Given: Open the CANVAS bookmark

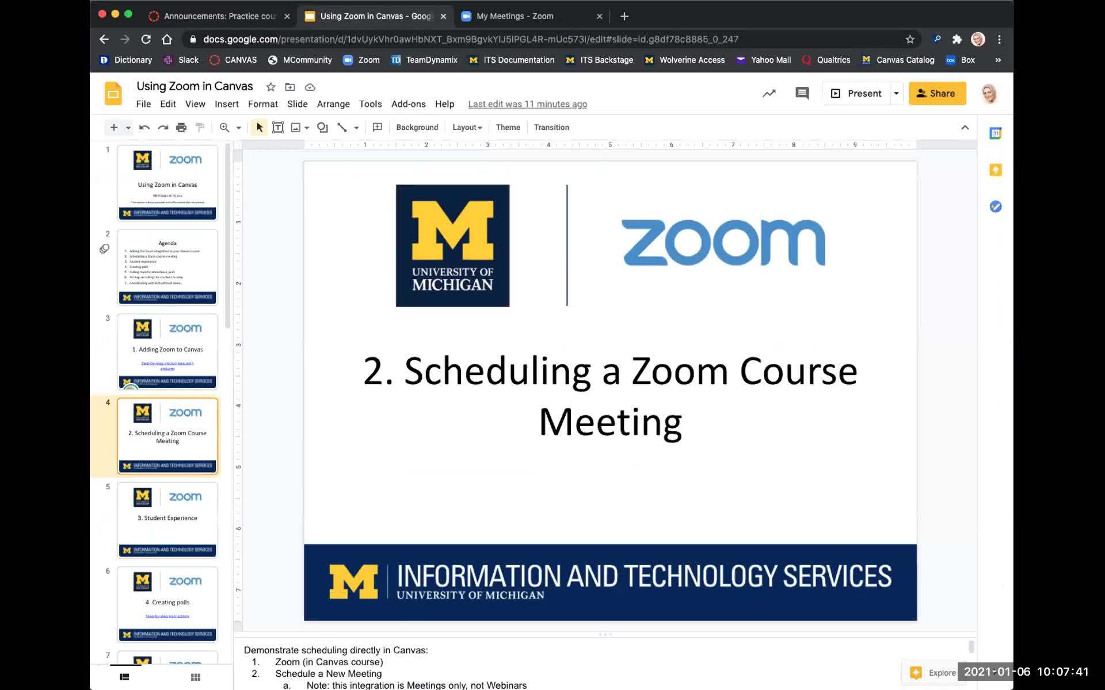Looking at the screenshot, I should 234,60.
